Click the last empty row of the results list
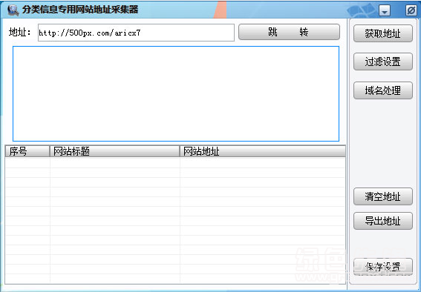This screenshot has width=421, height=292. [x=175, y=279]
